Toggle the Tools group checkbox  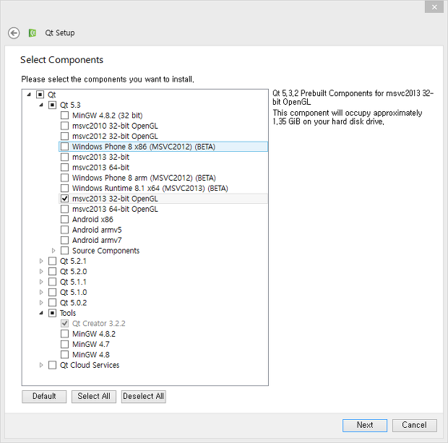coord(52,313)
